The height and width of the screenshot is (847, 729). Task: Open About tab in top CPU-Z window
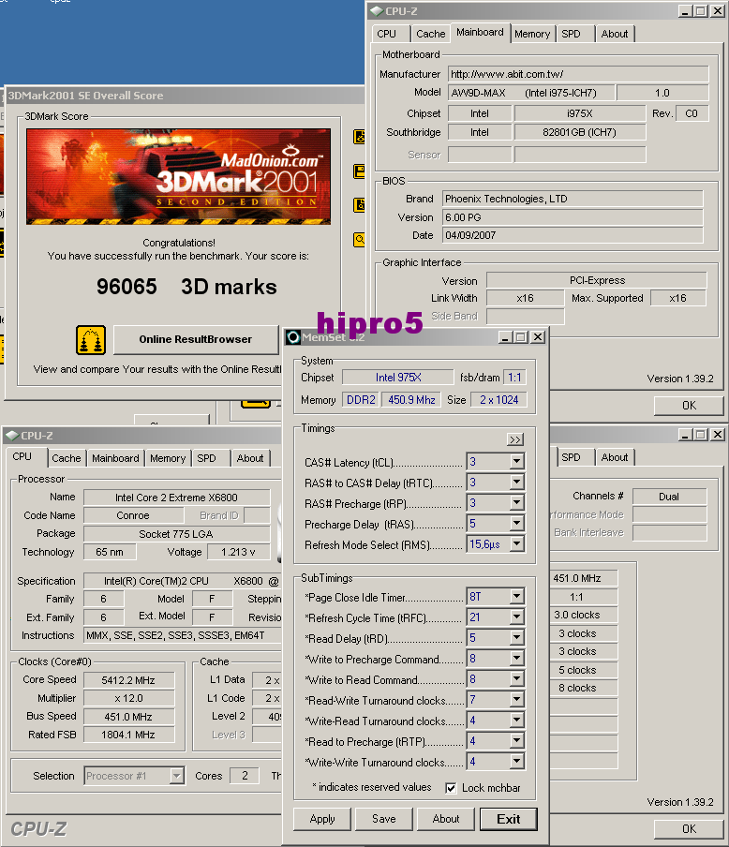click(x=615, y=34)
